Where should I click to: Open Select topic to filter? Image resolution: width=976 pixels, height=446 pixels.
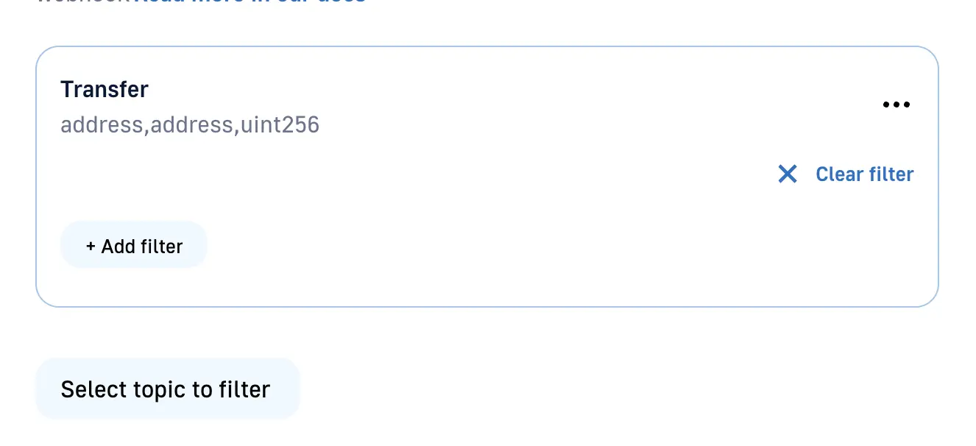click(167, 389)
